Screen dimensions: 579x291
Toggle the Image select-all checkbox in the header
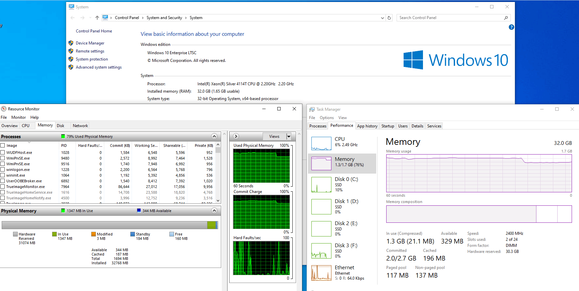(x=3, y=145)
